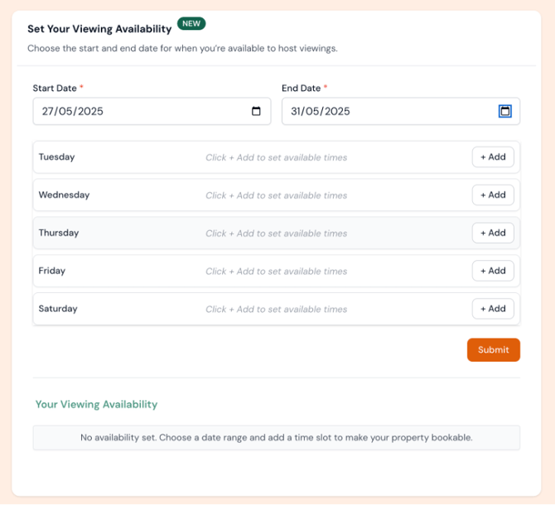The width and height of the screenshot is (555, 505).
Task: Add a time slot for Saturday
Action: point(493,309)
